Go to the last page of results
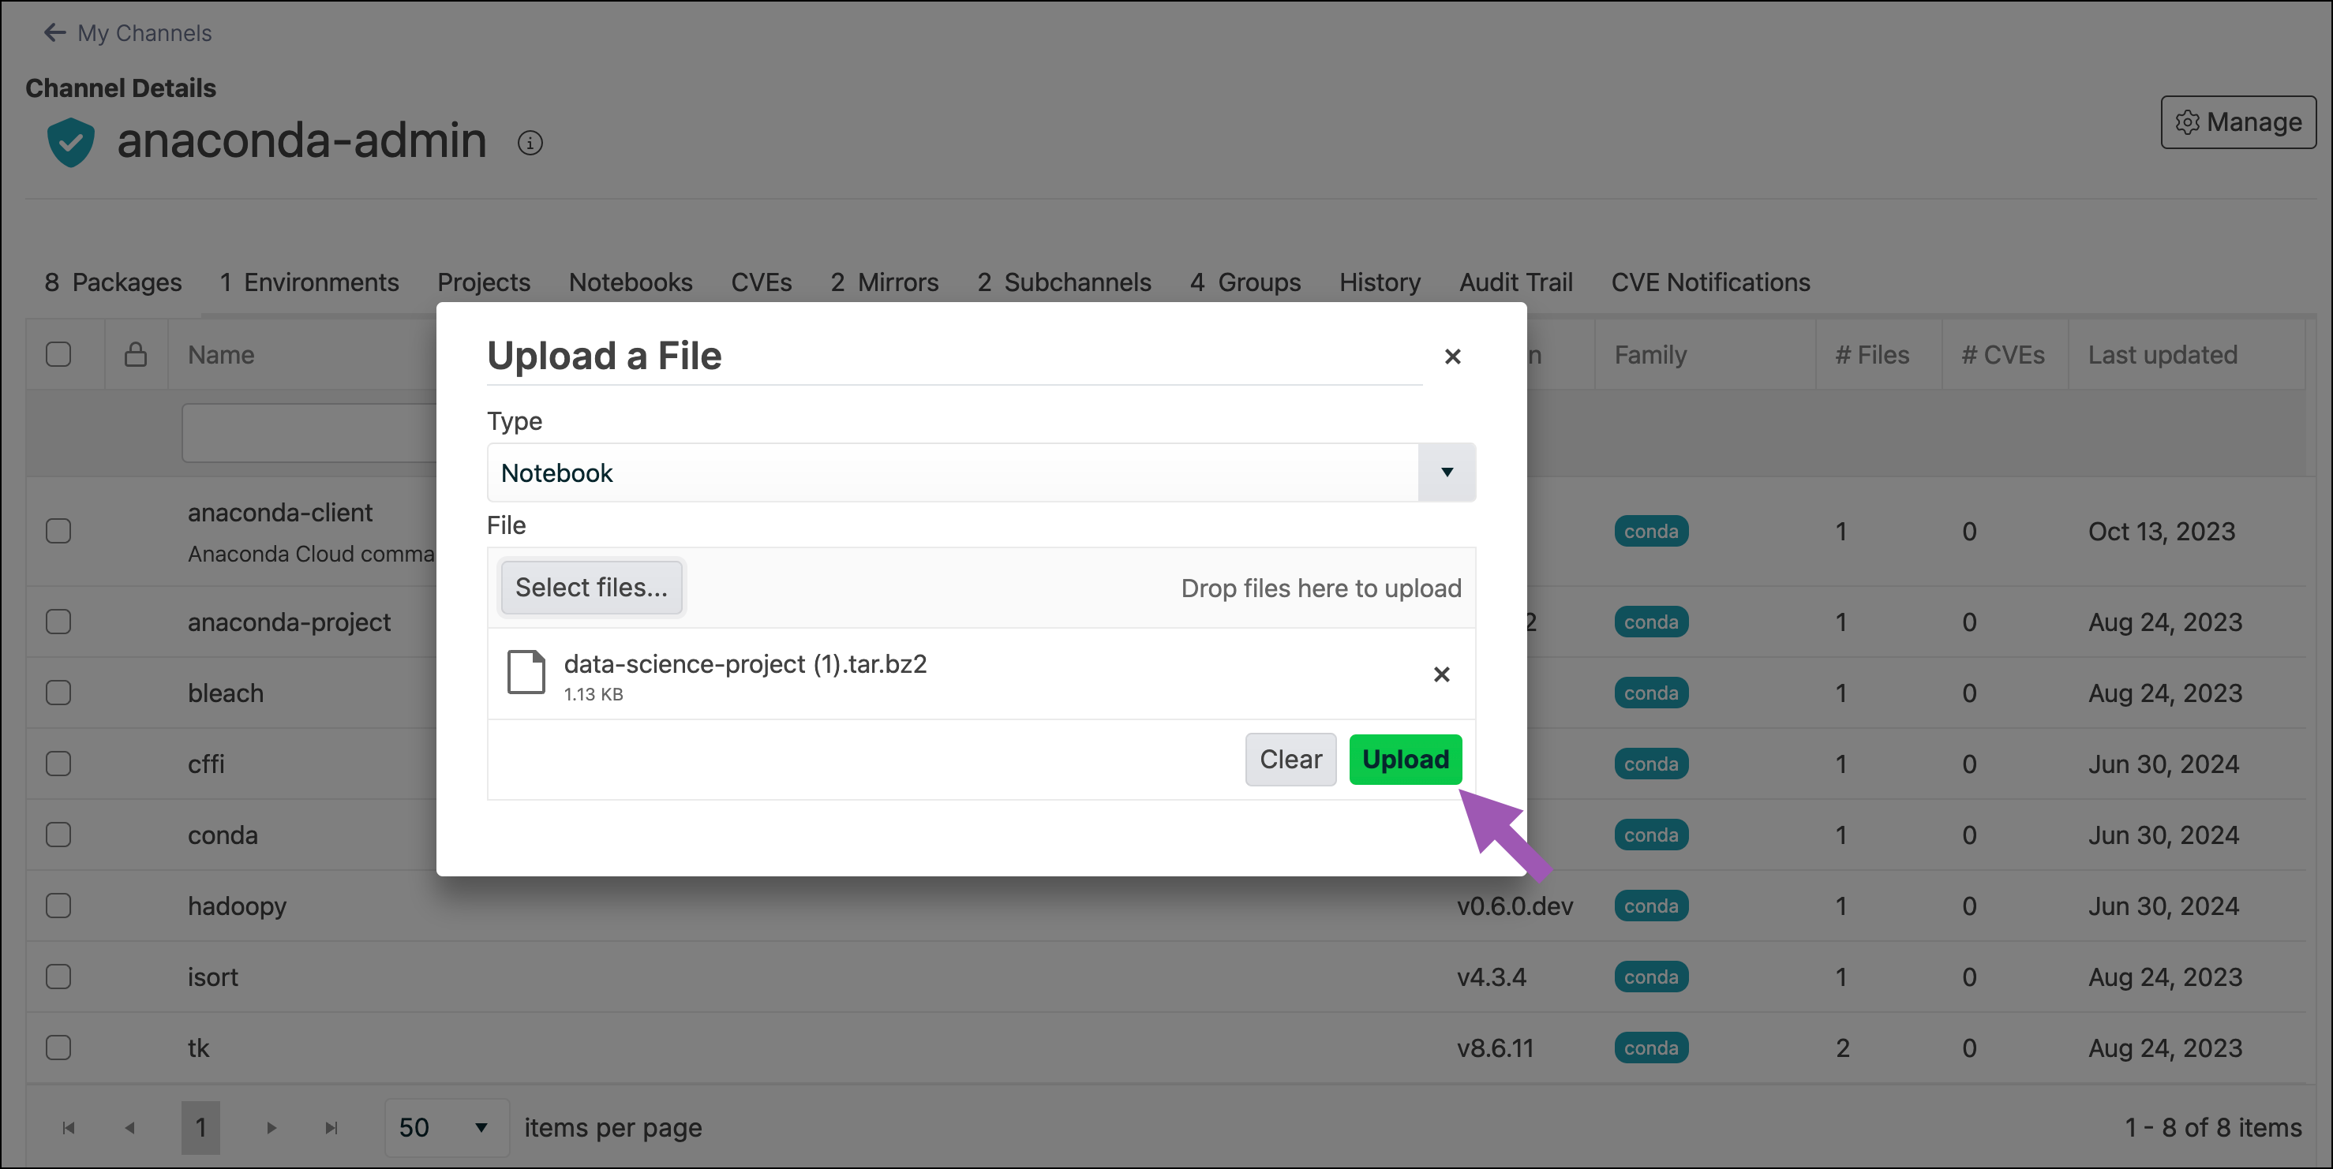 [331, 1127]
